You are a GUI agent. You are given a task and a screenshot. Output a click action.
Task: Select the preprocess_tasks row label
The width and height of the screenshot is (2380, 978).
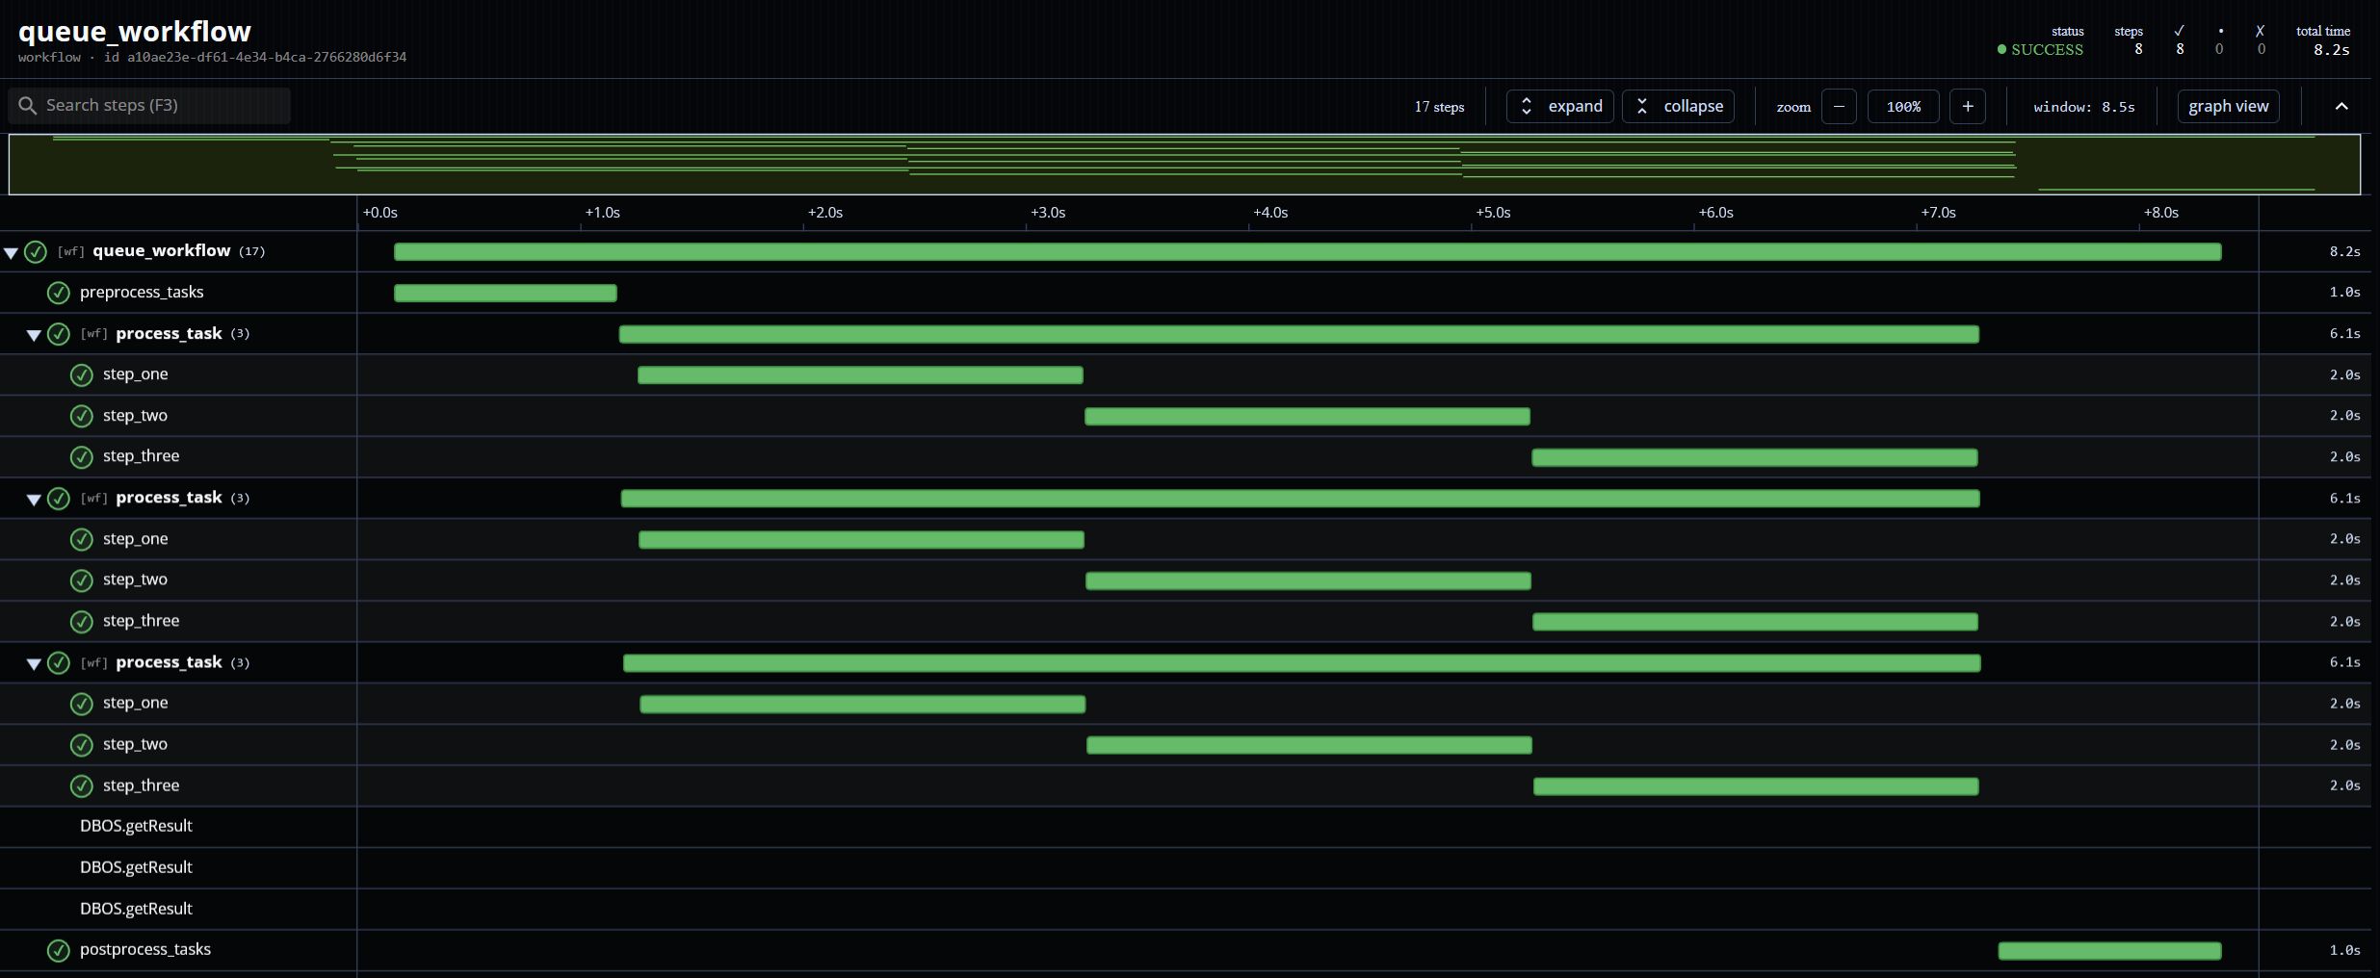point(142,292)
